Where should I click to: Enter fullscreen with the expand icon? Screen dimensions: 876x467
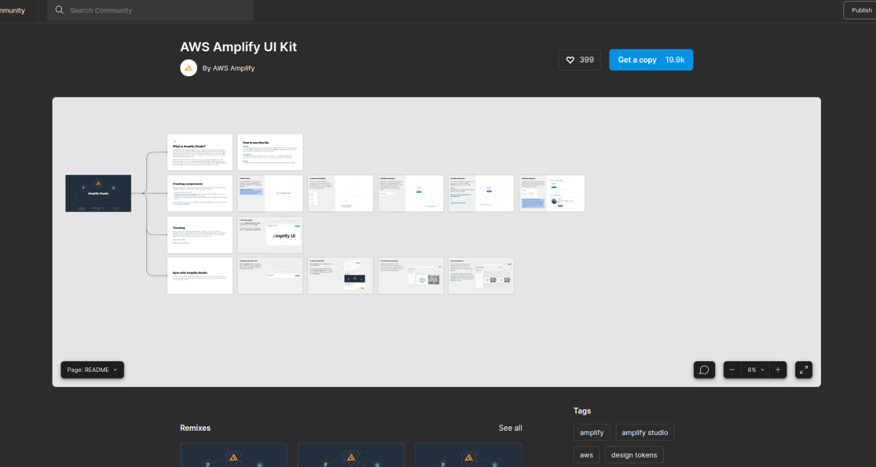click(803, 370)
